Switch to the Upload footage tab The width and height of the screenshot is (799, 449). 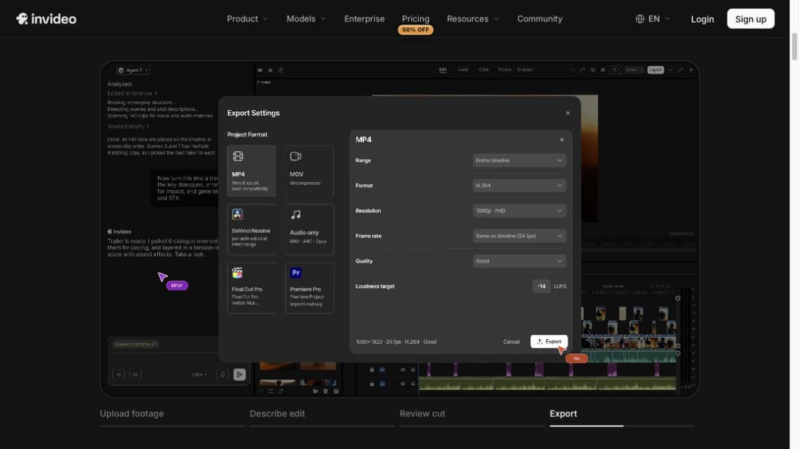coord(132,414)
